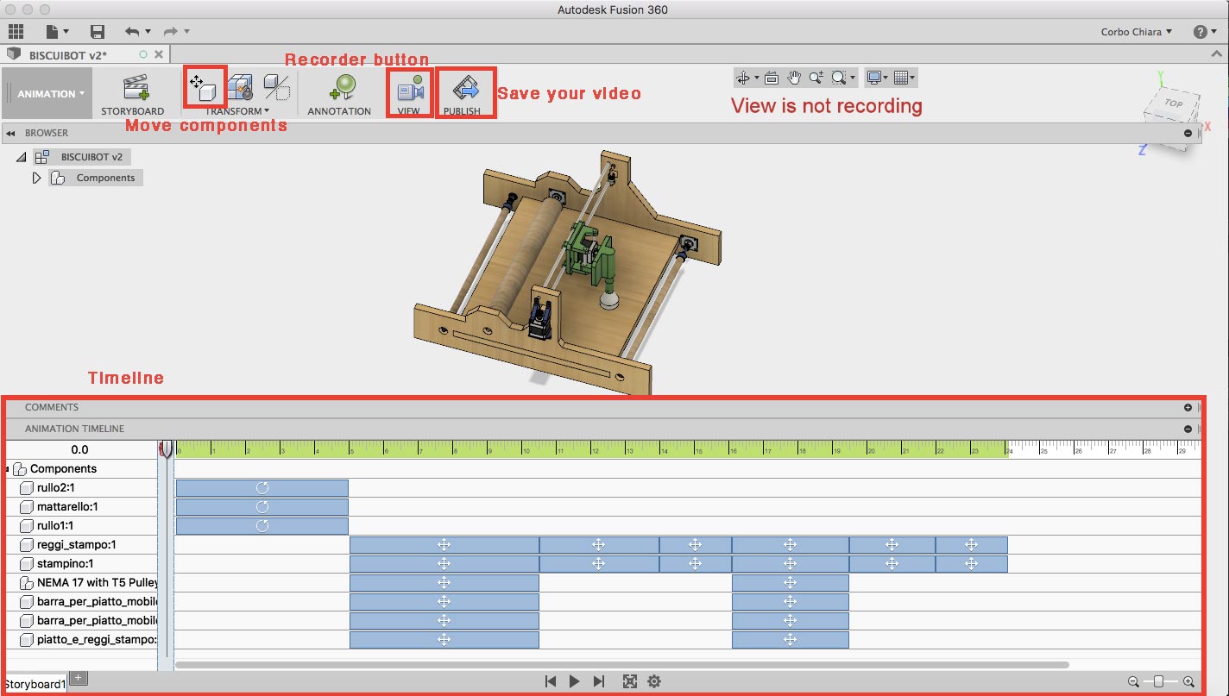Publish the video with the Publish icon
1229x696 pixels.
[x=465, y=88]
